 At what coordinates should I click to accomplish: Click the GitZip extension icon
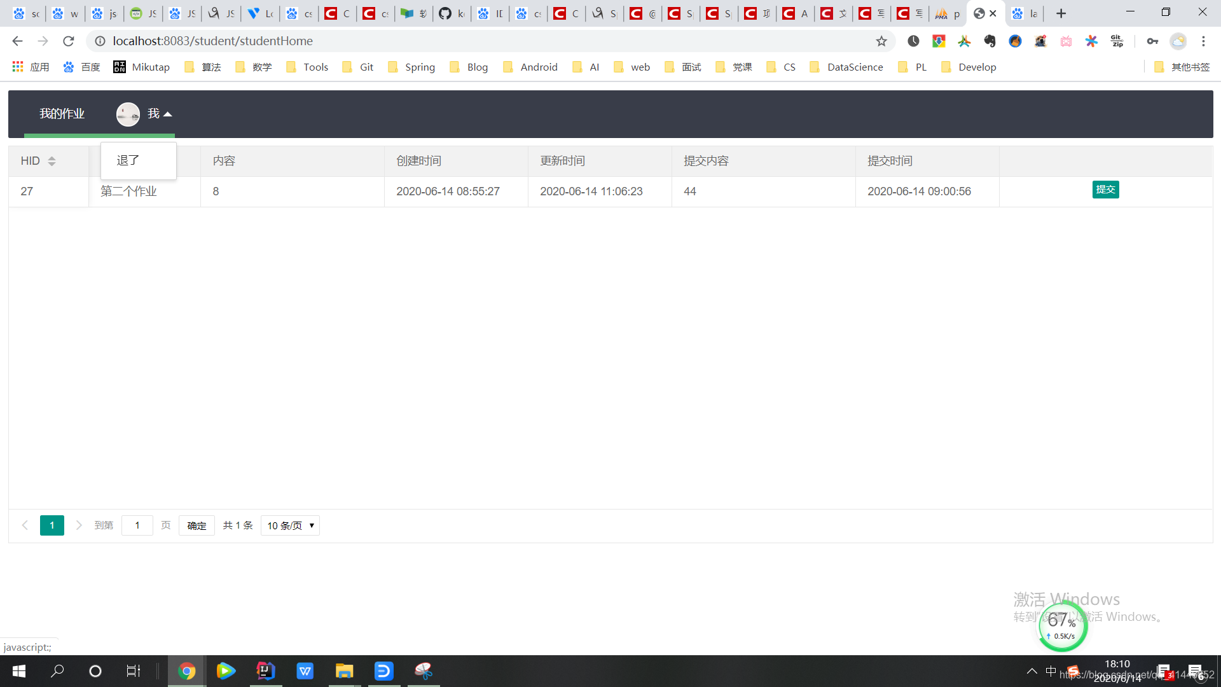point(1117,41)
